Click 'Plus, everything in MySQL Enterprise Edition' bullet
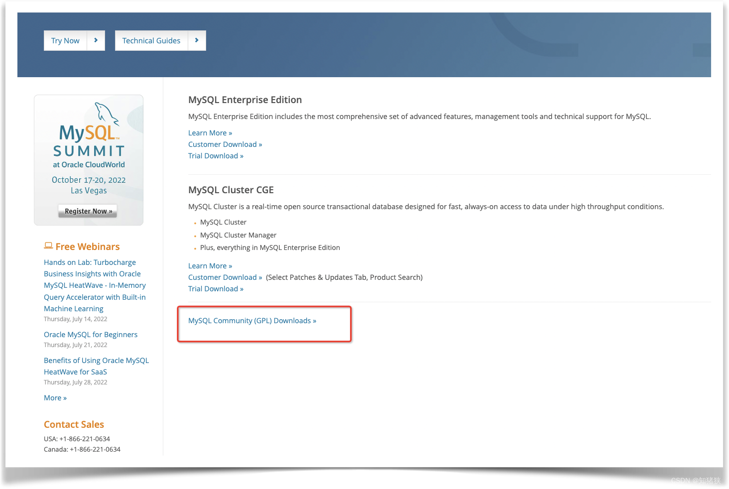729x489 pixels. click(x=270, y=247)
